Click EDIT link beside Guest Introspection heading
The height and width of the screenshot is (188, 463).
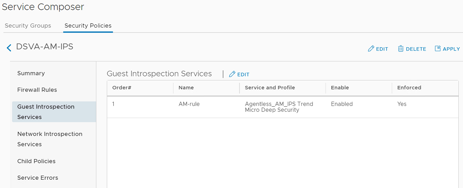(243, 74)
